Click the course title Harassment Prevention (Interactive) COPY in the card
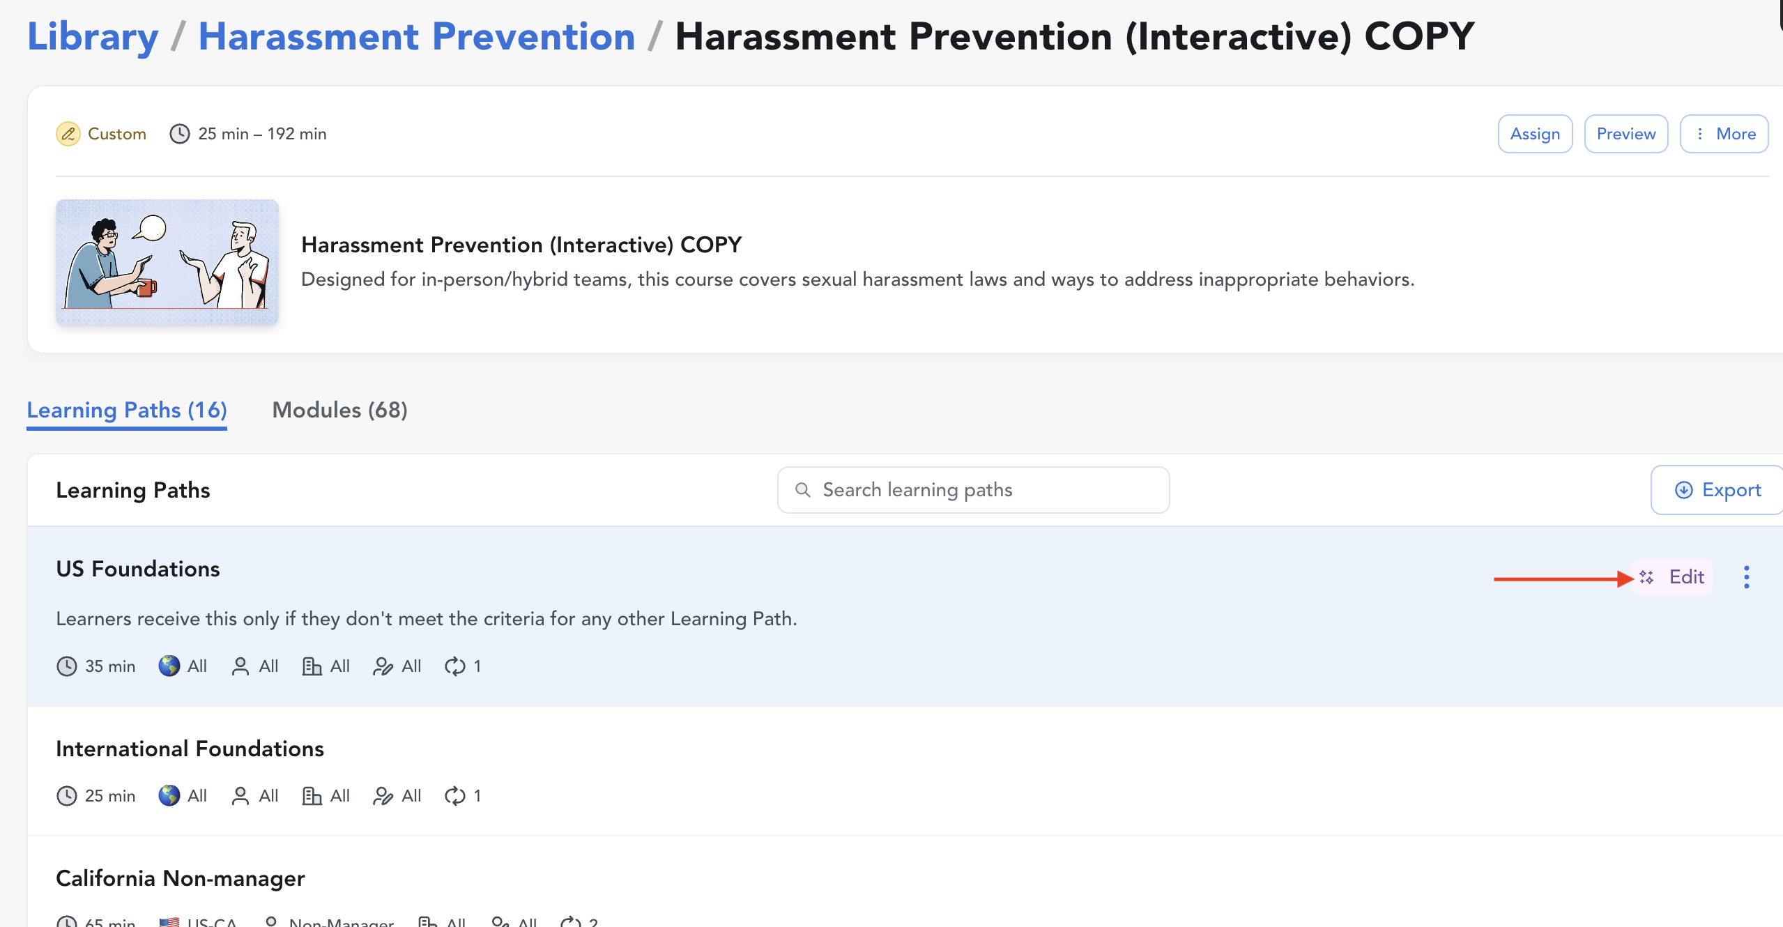 click(x=521, y=245)
